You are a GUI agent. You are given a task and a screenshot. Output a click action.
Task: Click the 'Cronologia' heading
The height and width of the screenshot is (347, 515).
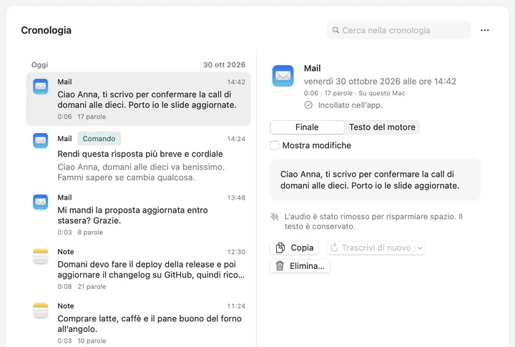46,30
